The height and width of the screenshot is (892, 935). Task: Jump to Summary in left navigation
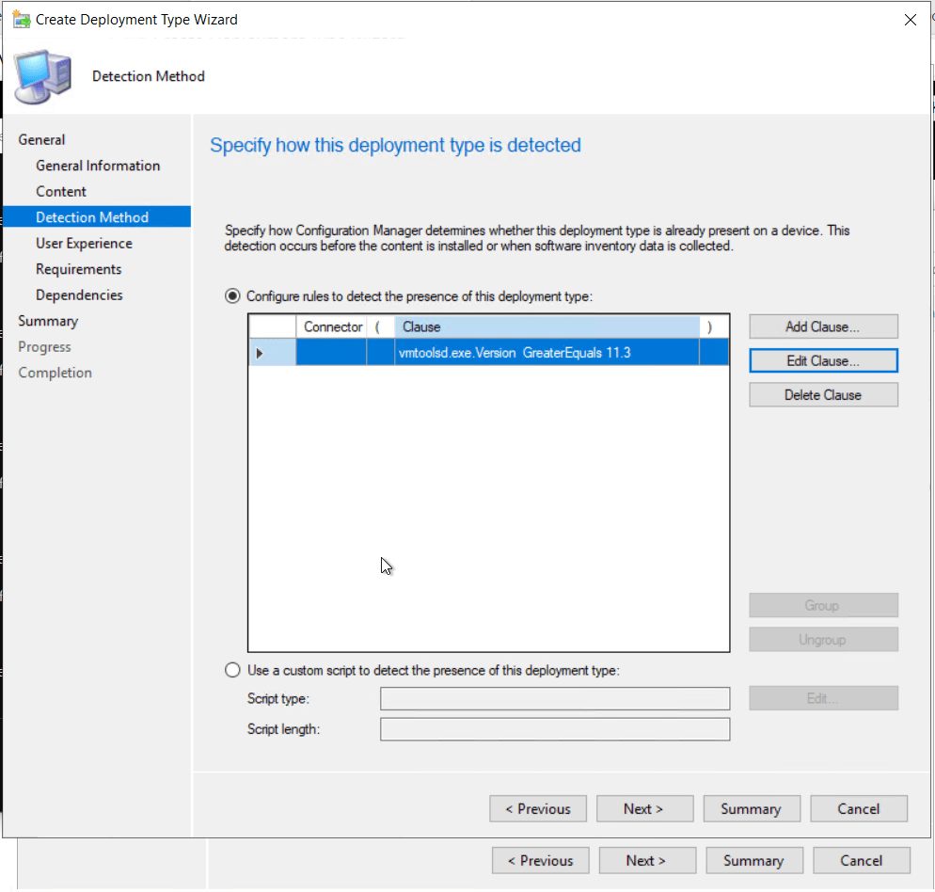[48, 321]
